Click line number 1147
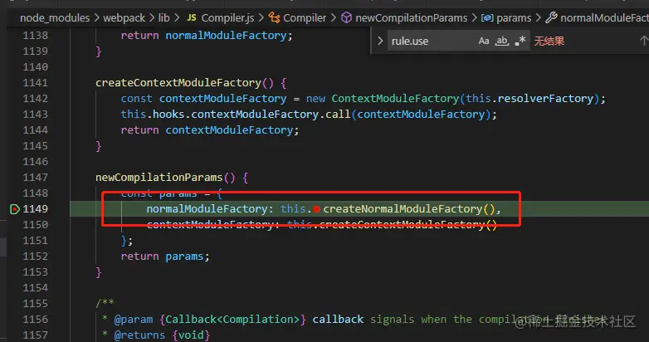The width and height of the screenshot is (649, 342). click(x=35, y=177)
